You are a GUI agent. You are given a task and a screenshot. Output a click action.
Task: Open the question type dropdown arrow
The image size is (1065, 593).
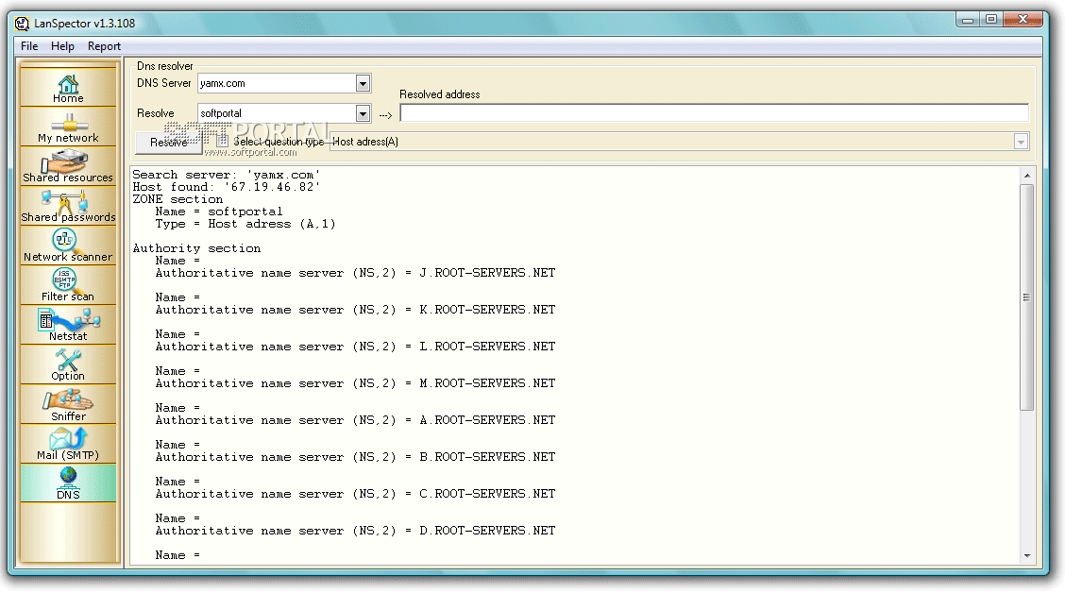1021,142
